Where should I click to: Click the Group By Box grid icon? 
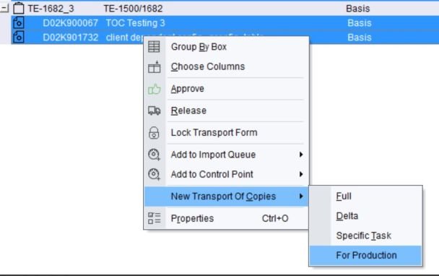pos(154,46)
